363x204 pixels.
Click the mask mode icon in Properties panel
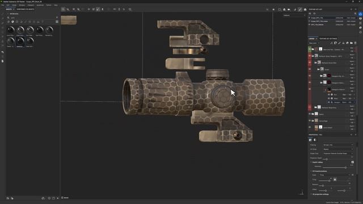[315, 140]
